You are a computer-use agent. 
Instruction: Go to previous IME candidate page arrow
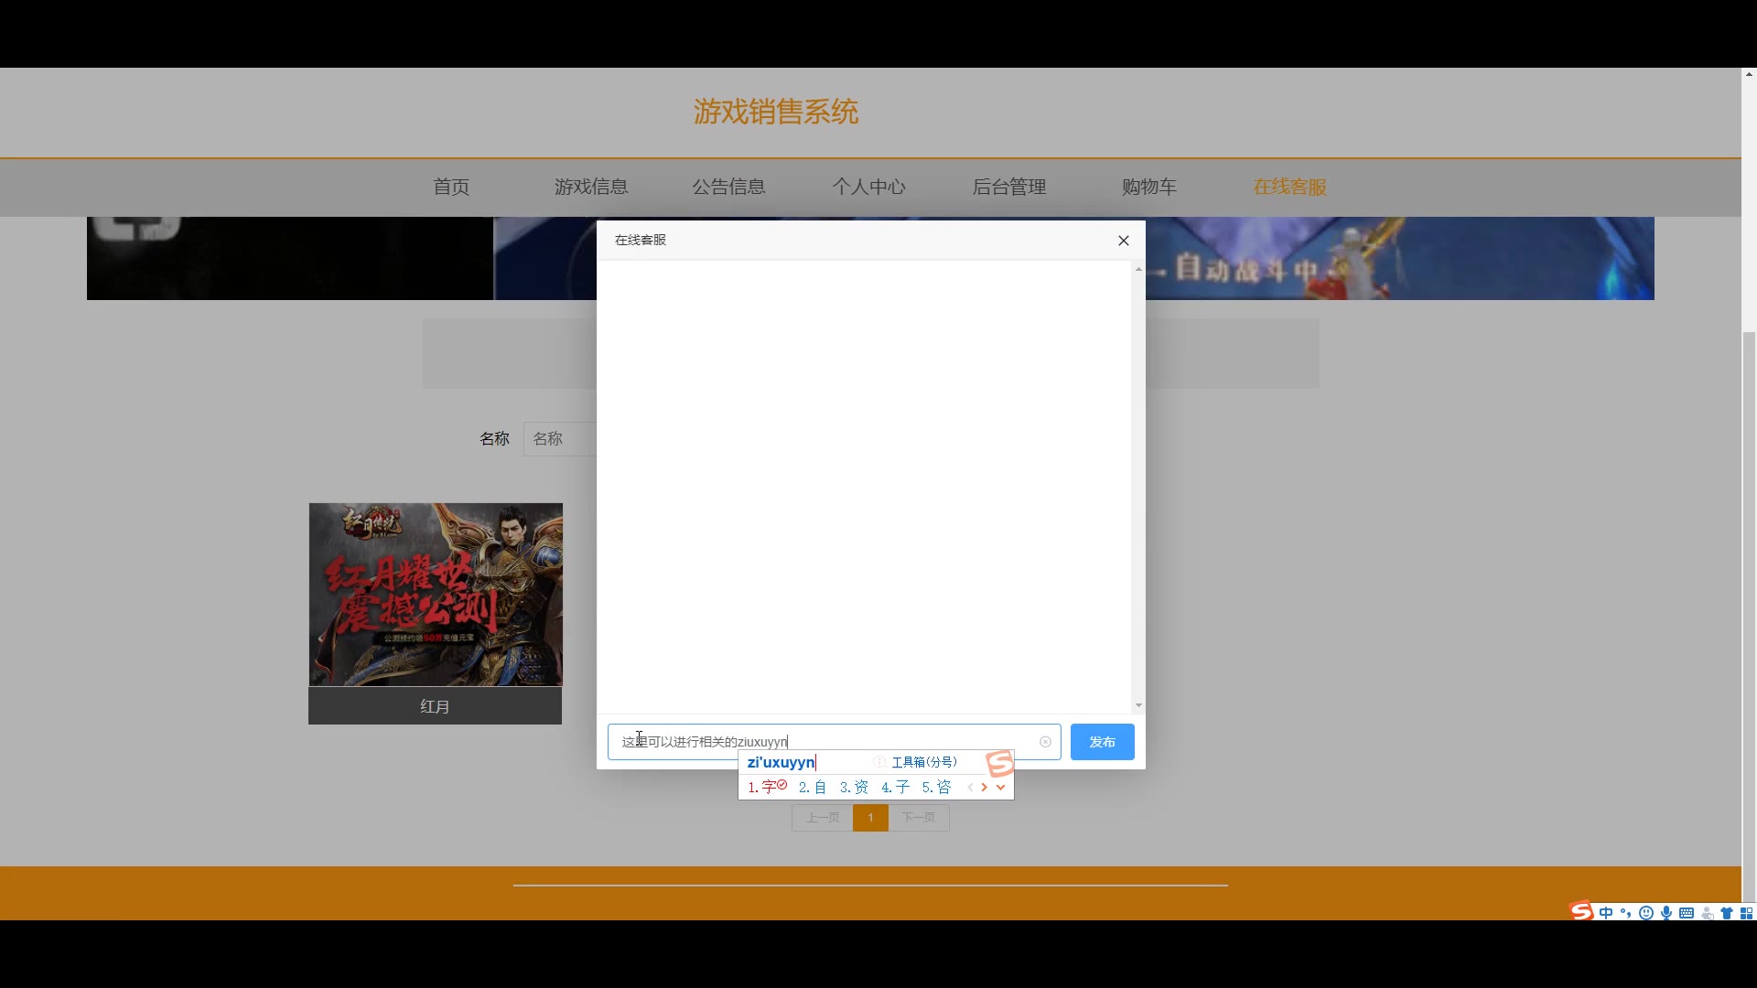[x=970, y=787]
